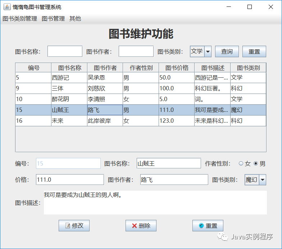
Task: Click the 5.0 price cell
Action: [x=177, y=99]
